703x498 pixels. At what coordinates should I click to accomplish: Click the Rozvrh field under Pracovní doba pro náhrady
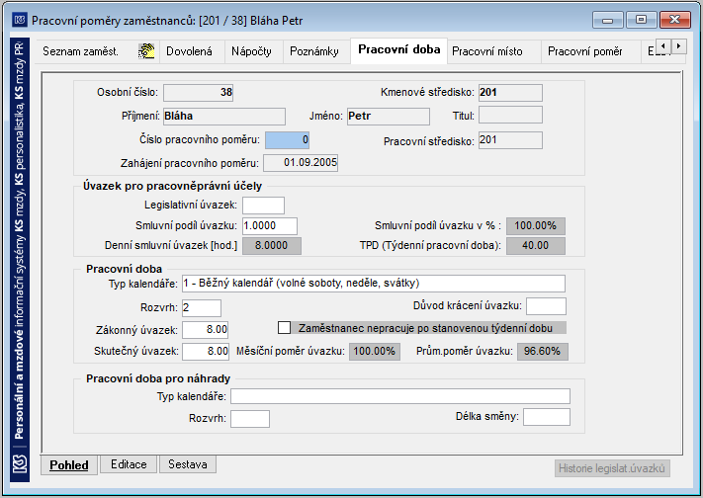click(x=250, y=419)
